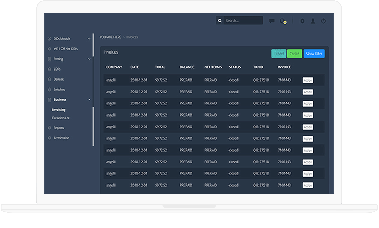Click the CDRs sidebar icon
Viewport: 379px width, 228px height.
pyautogui.click(x=49, y=69)
